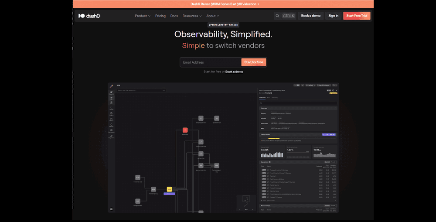Expand the Resources dropdown menu
Screen dimensions: 436x222
point(192,16)
